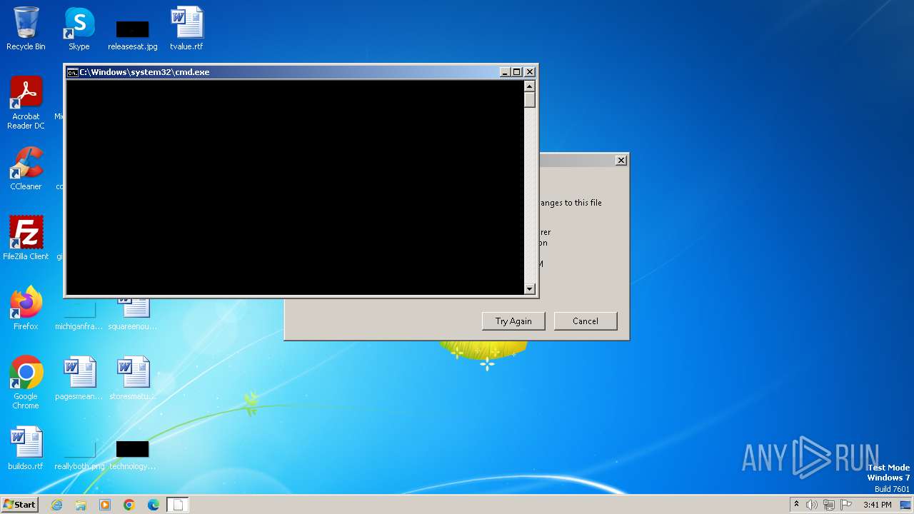This screenshot has height=514, width=914.
Task: Open Windows Media Player taskbar icon
Action: [105, 505]
